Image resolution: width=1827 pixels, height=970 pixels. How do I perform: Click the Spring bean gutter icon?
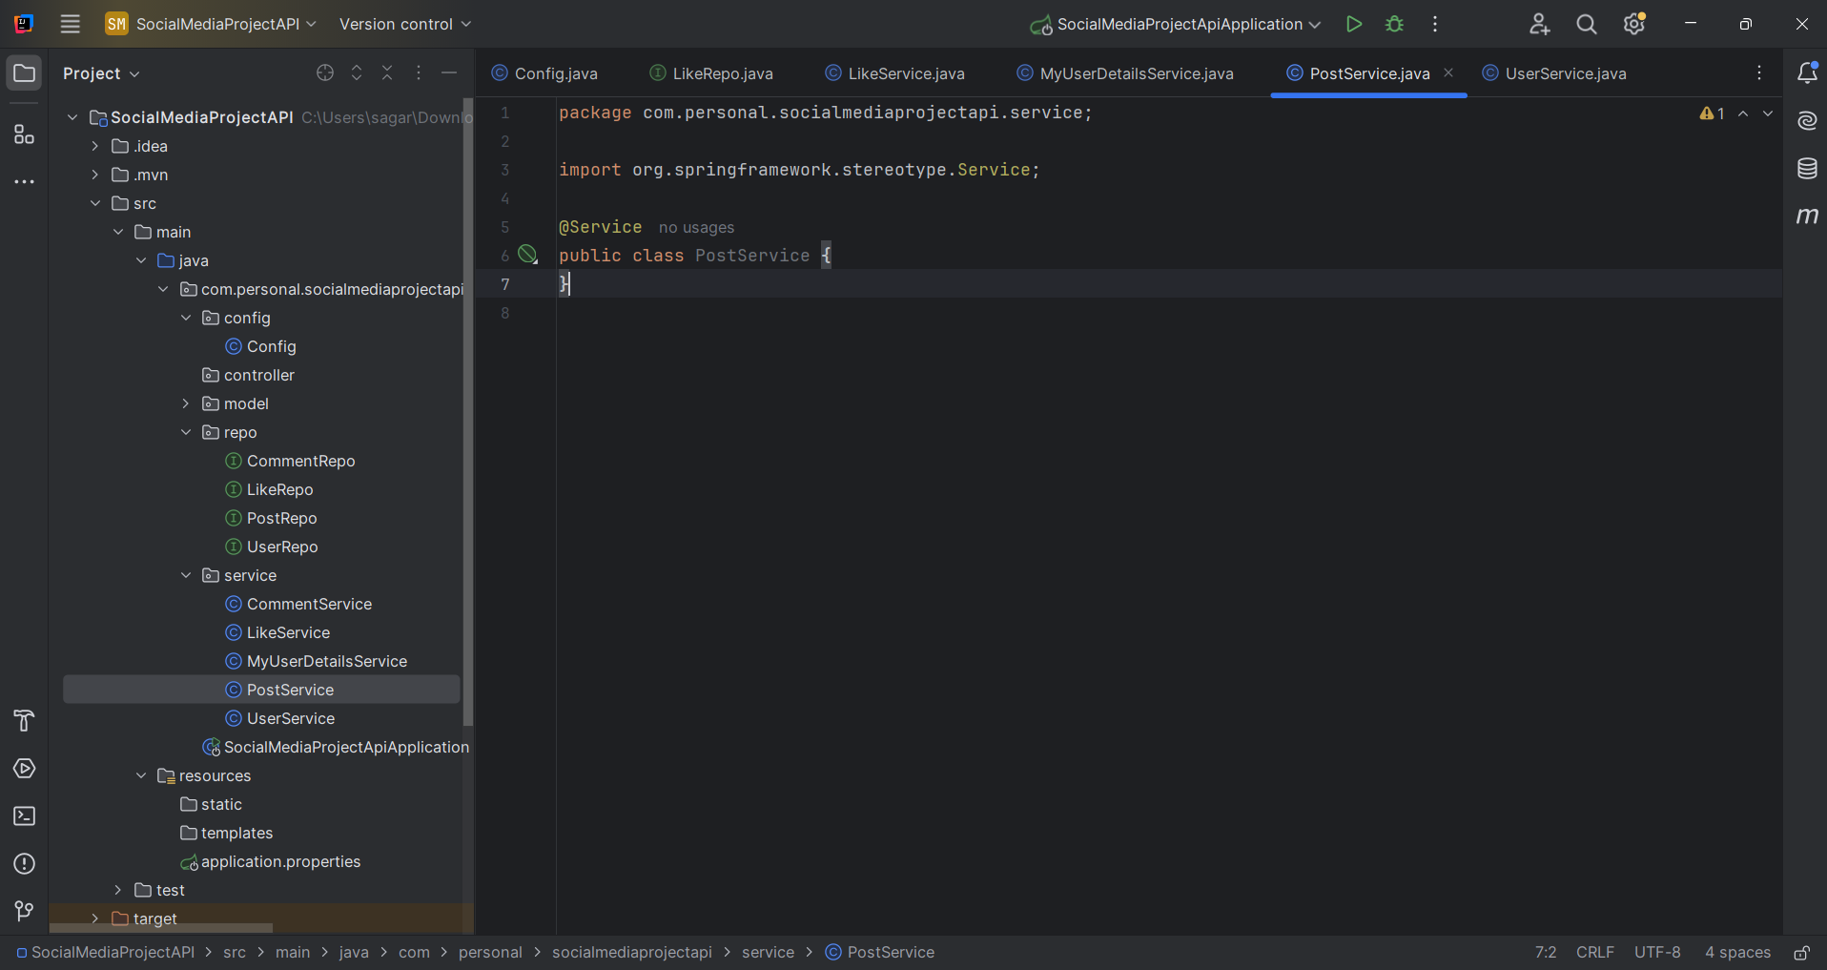point(527,255)
